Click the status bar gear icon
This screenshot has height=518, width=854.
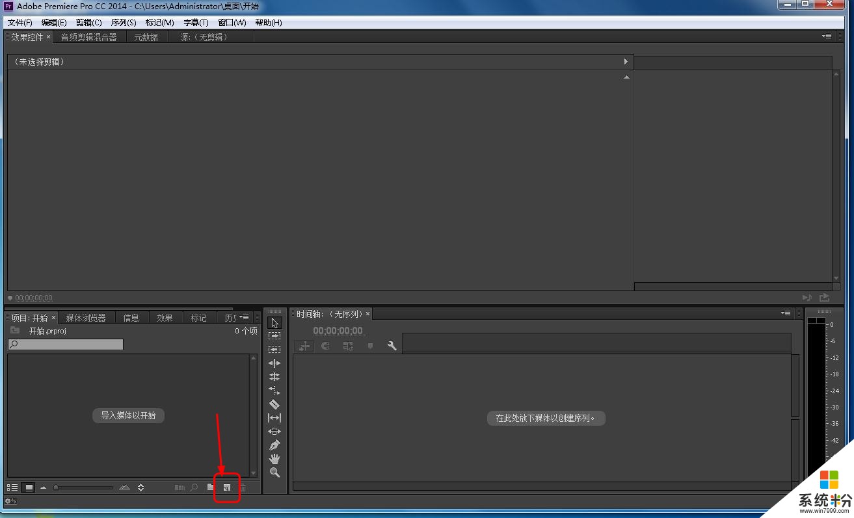pos(10,501)
